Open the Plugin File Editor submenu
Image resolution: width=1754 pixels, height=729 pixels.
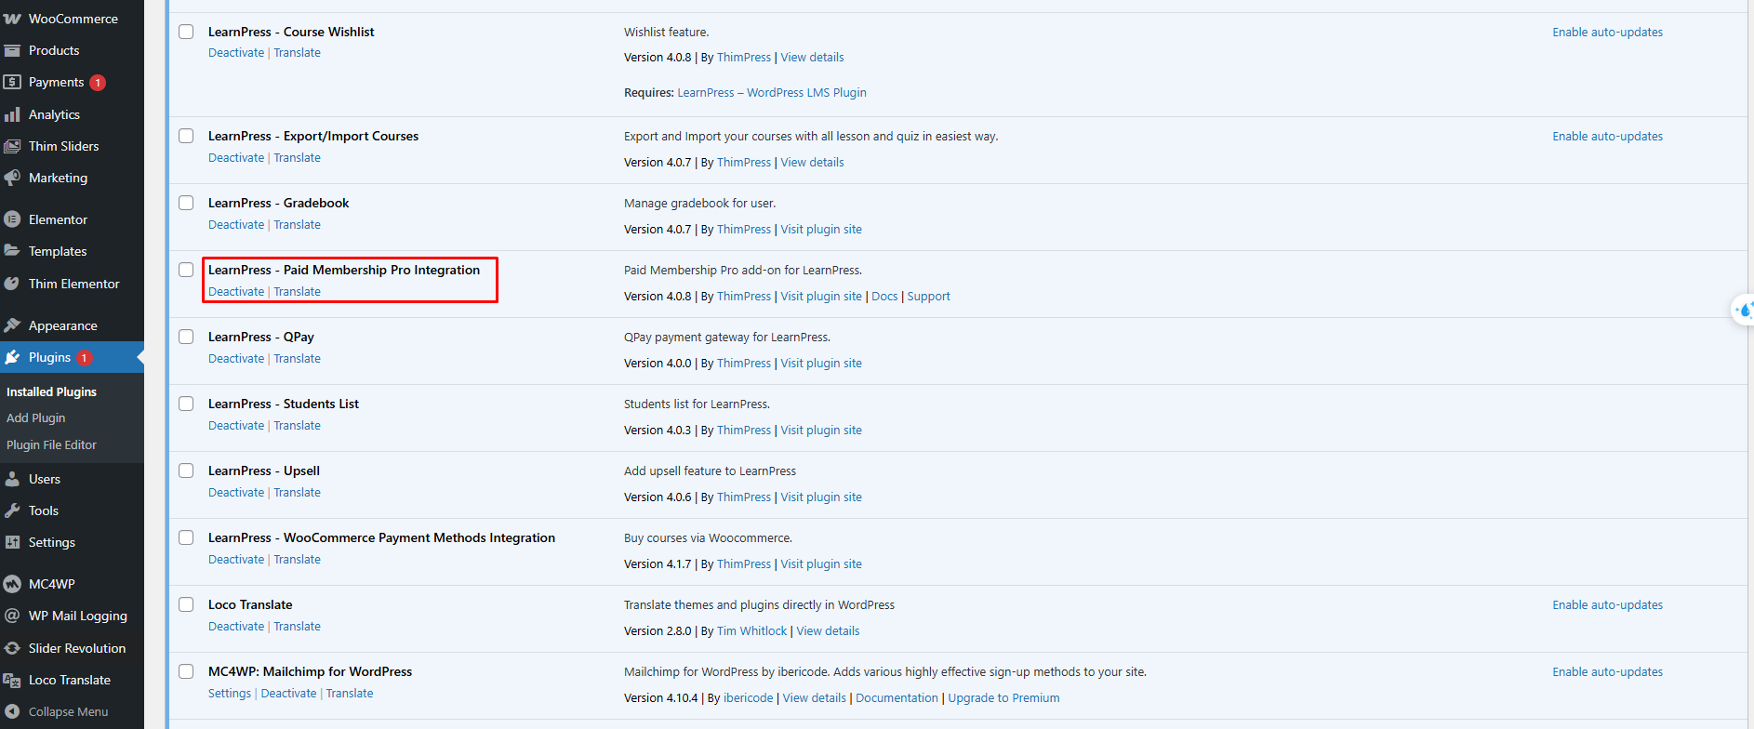tap(51, 445)
